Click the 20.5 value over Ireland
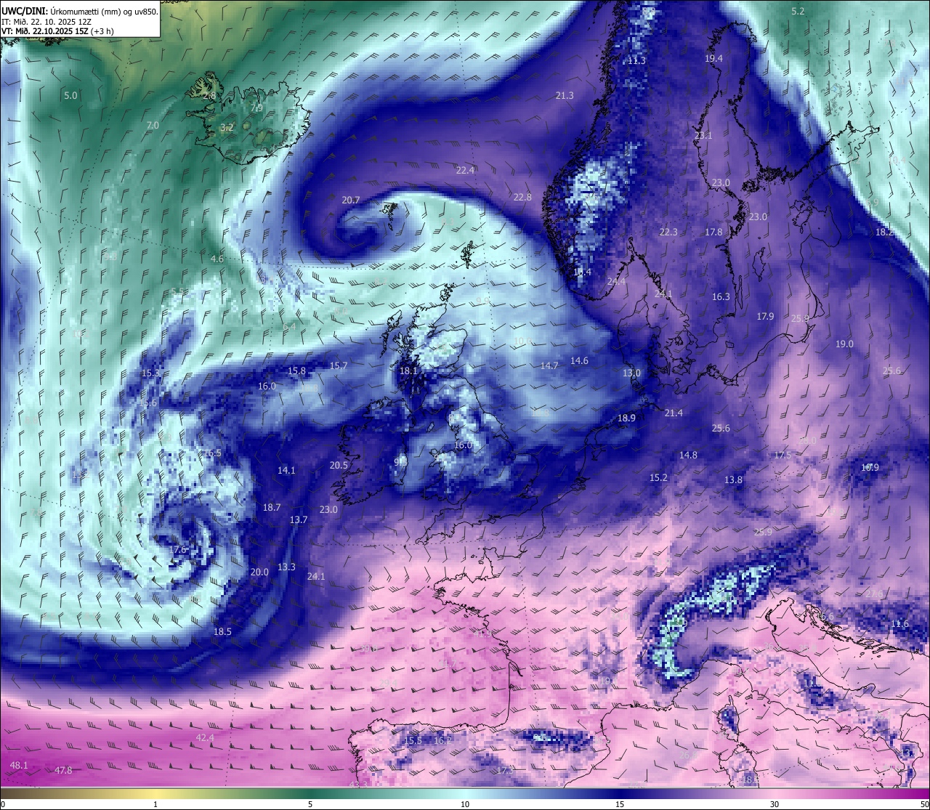 coord(339,465)
